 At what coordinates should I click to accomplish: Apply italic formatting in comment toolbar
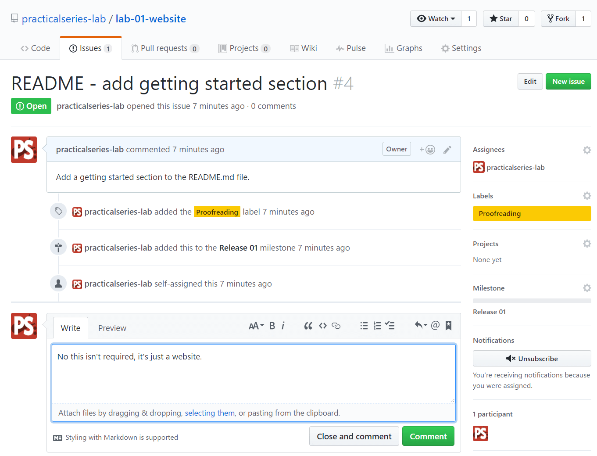coord(283,326)
